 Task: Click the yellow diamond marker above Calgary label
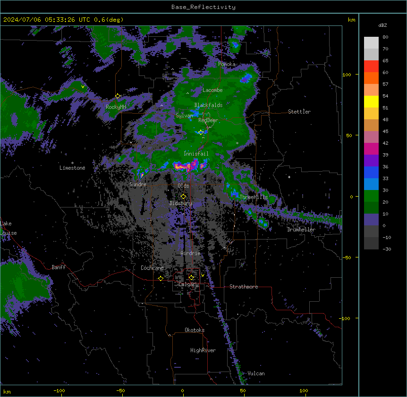[x=191, y=278]
